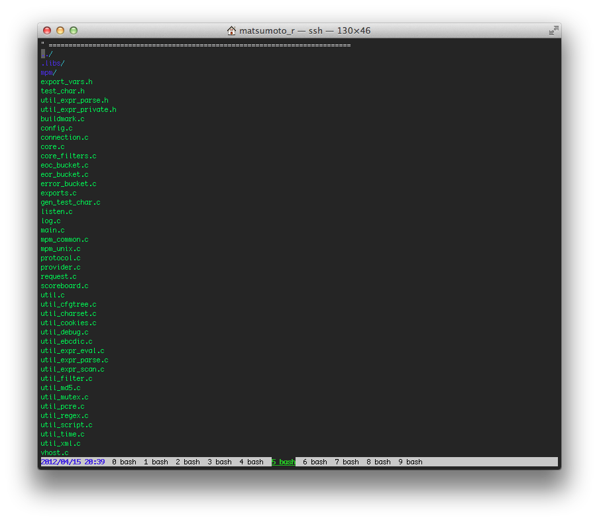Select the active 5 bash window tab
599x522 pixels.
(x=283, y=462)
